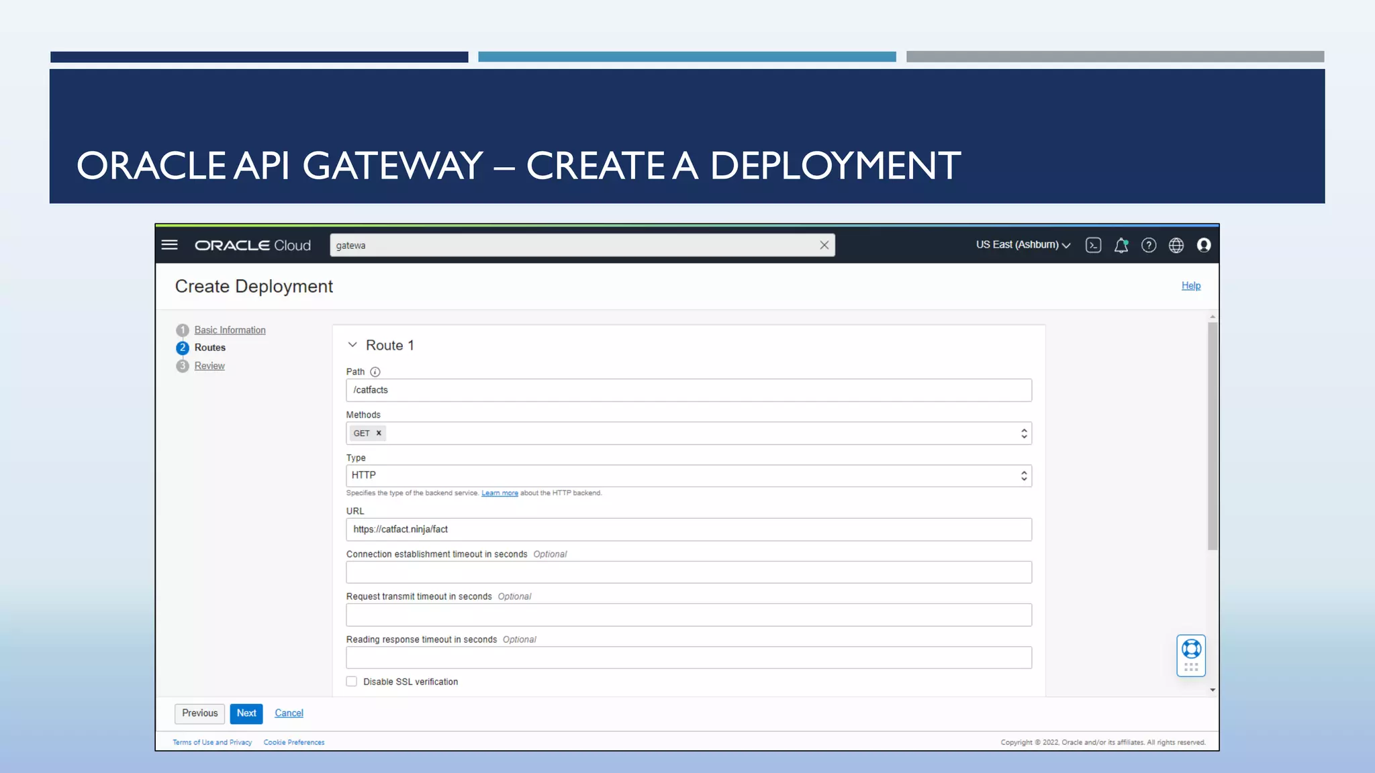The height and width of the screenshot is (773, 1375).
Task: Open the Cloud Shell developer tools icon
Action: (1093, 246)
